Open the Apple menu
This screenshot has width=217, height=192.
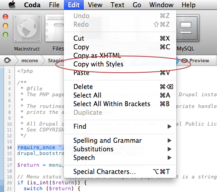[x=12, y=5]
